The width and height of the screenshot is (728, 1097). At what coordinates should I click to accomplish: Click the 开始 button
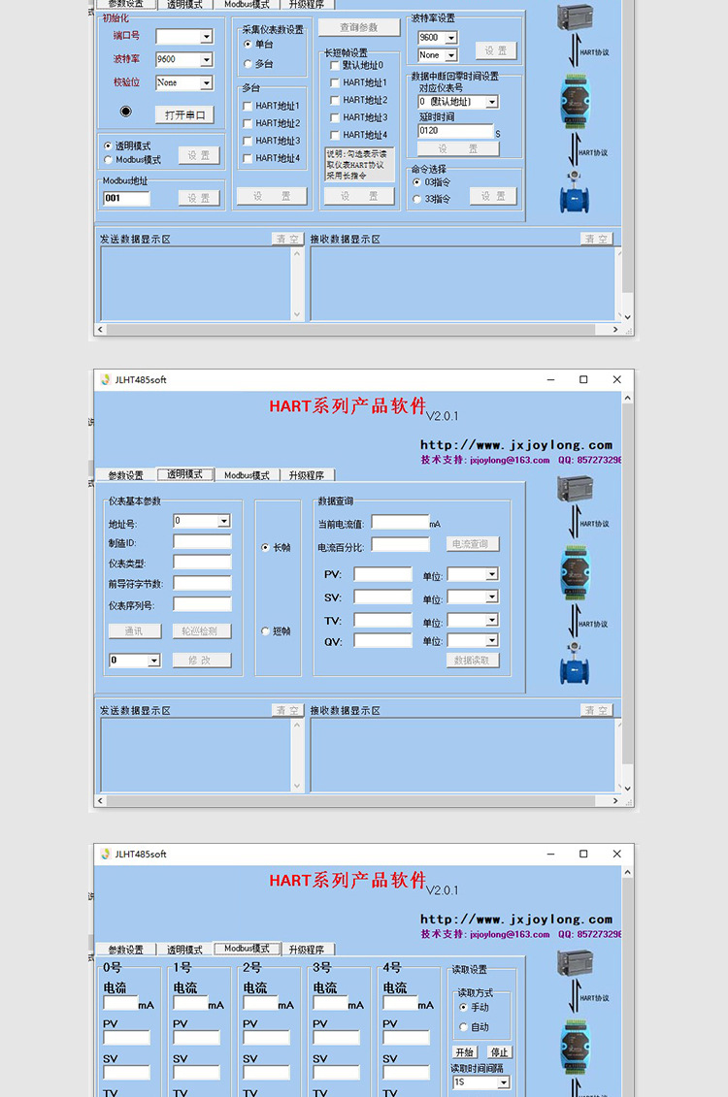pyautogui.click(x=465, y=1052)
